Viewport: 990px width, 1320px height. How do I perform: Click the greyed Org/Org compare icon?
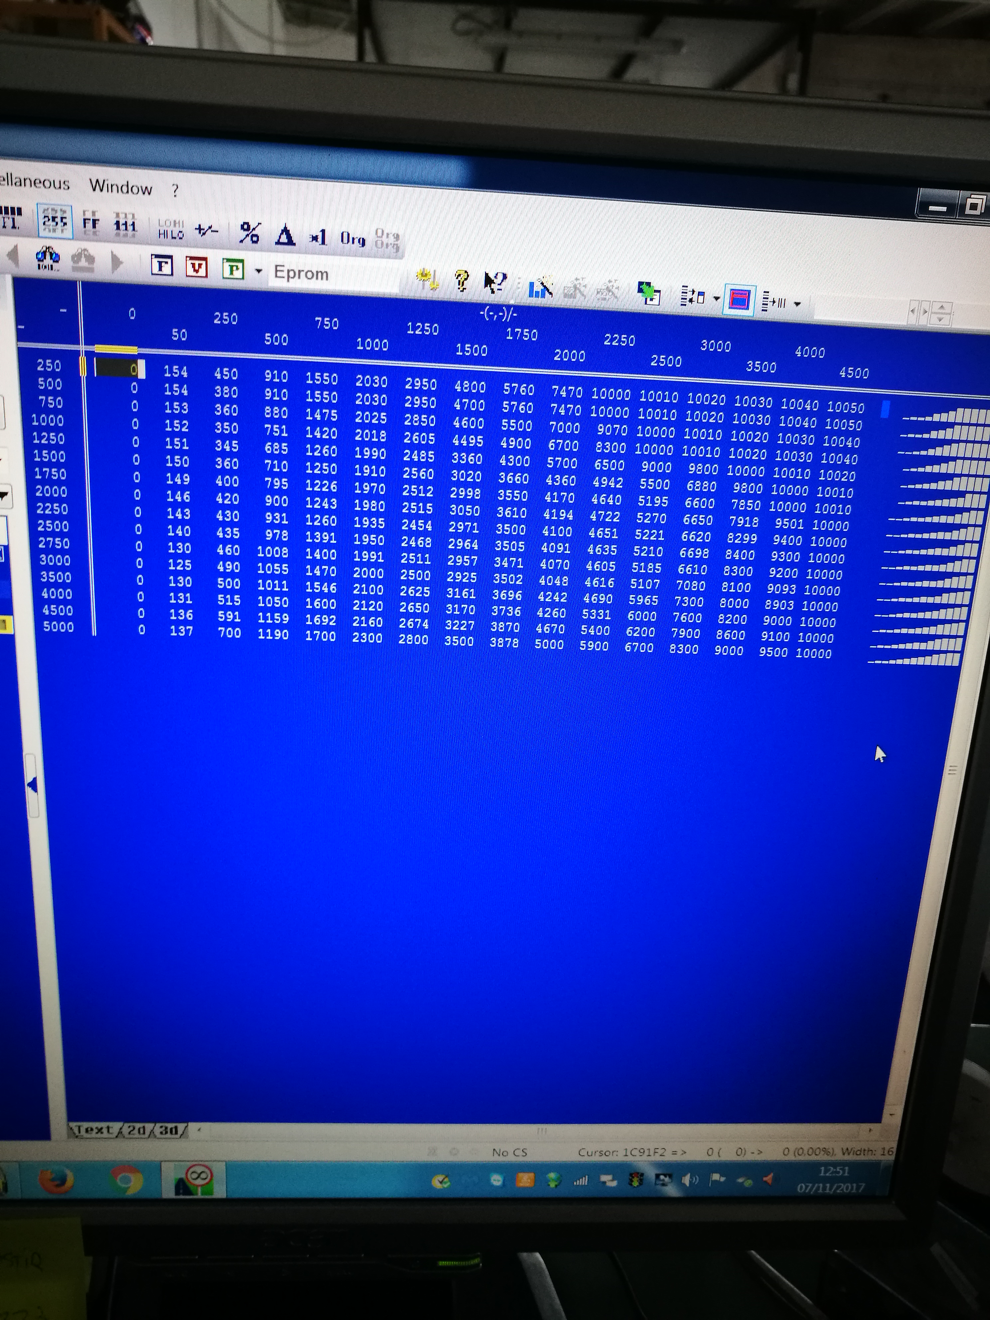pyautogui.click(x=387, y=241)
